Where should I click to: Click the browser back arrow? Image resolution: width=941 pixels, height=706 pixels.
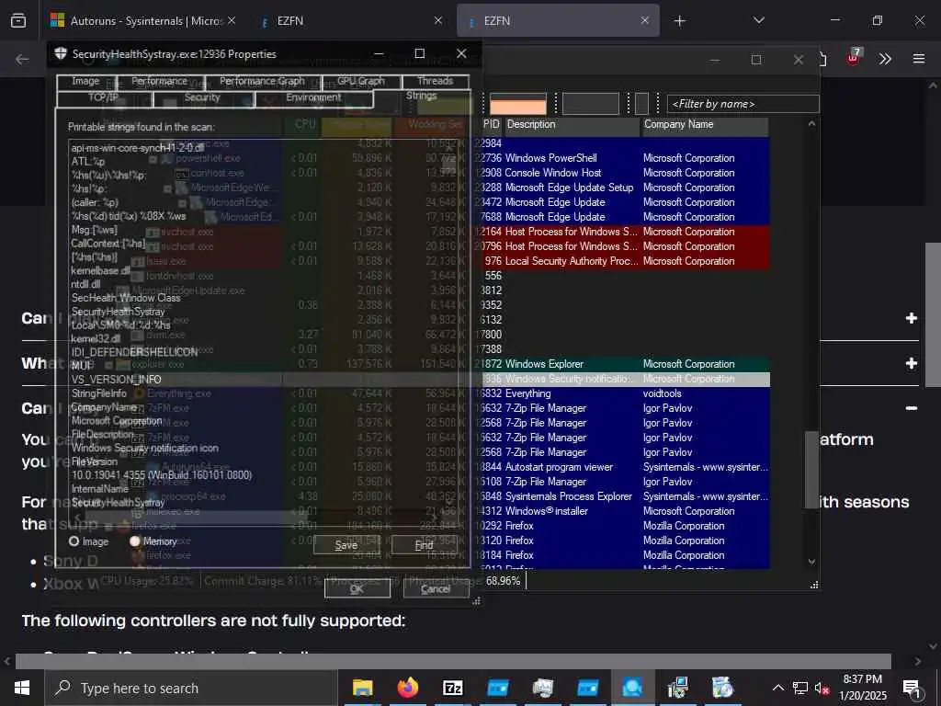pyautogui.click(x=22, y=59)
